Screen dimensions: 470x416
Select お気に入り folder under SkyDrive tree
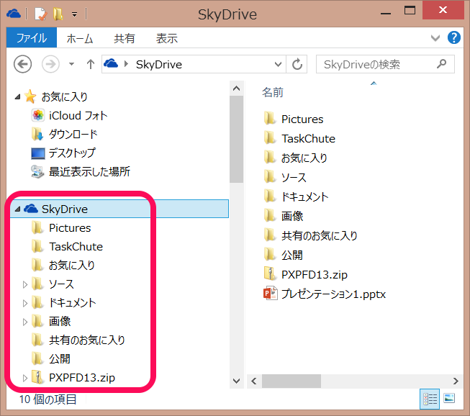pyautogui.click(x=72, y=266)
